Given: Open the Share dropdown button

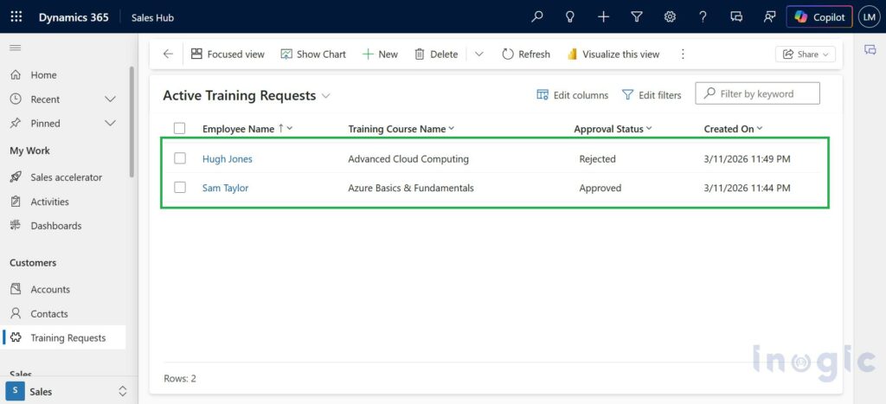Looking at the screenshot, I should click(806, 55).
